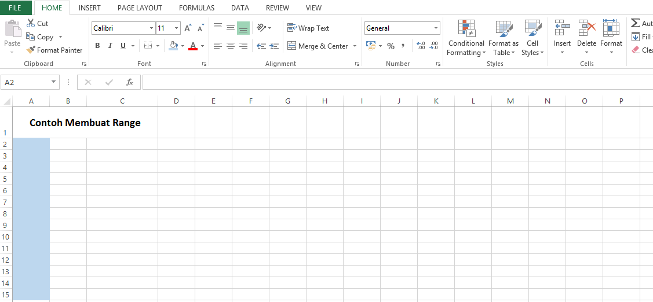Click the Clear eraser icon

tap(636, 50)
